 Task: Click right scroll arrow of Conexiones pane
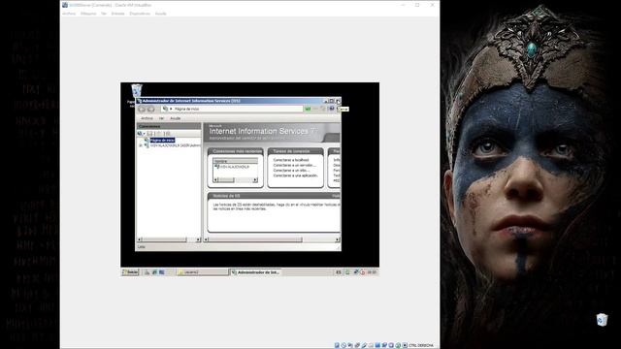pos(198,239)
